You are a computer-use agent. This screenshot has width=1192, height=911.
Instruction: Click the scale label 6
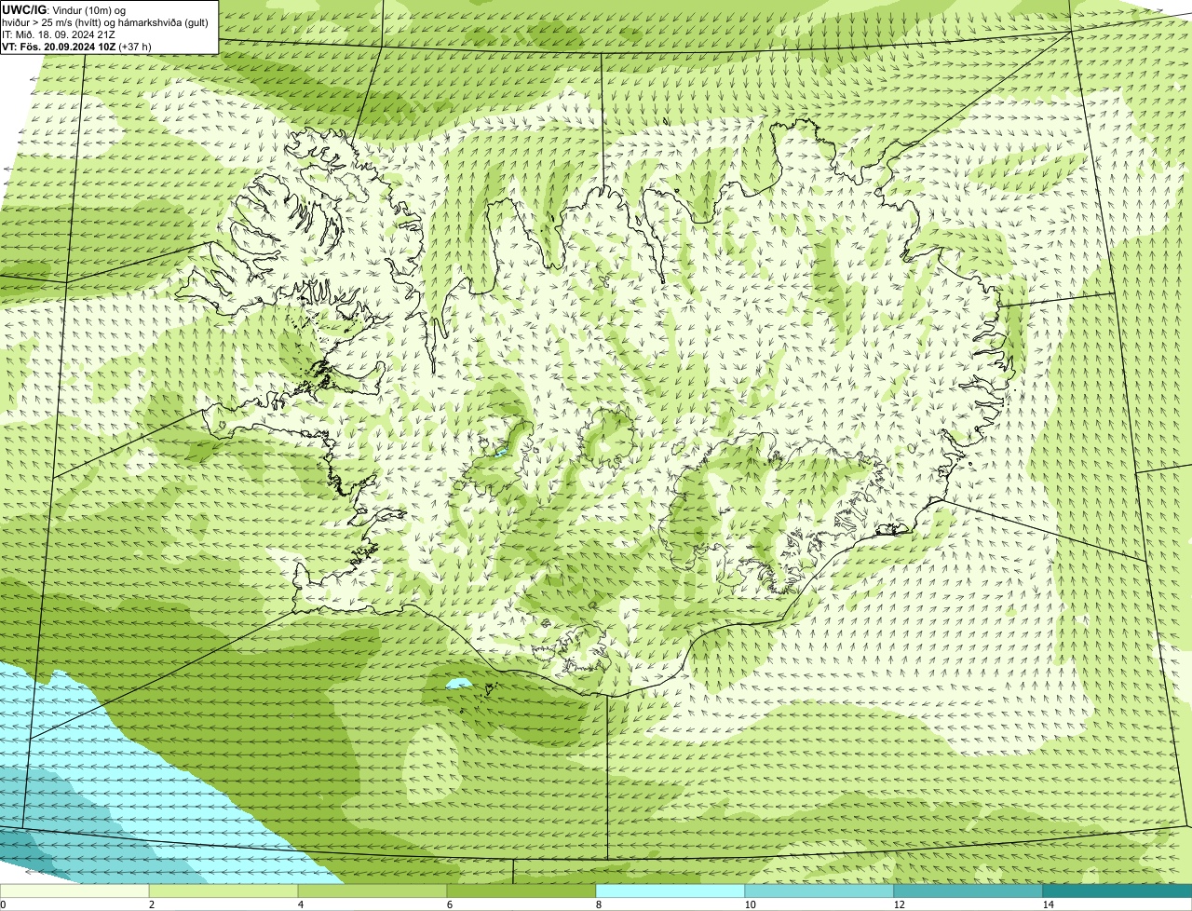(x=449, y=904)
